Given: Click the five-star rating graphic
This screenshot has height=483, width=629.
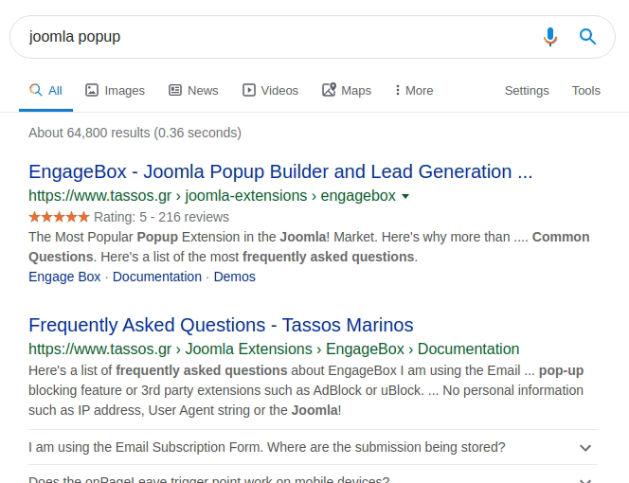Looking at the screenshot, I should tap(59, 217).
